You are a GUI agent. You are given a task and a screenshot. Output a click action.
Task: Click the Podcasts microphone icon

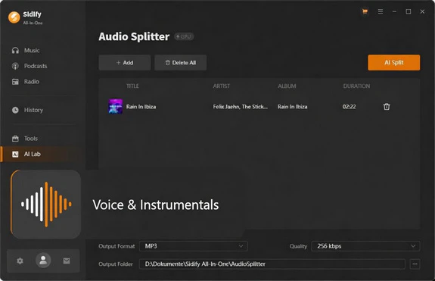click(15, 66)
